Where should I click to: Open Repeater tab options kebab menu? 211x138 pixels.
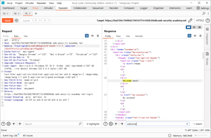coord(208,13)
